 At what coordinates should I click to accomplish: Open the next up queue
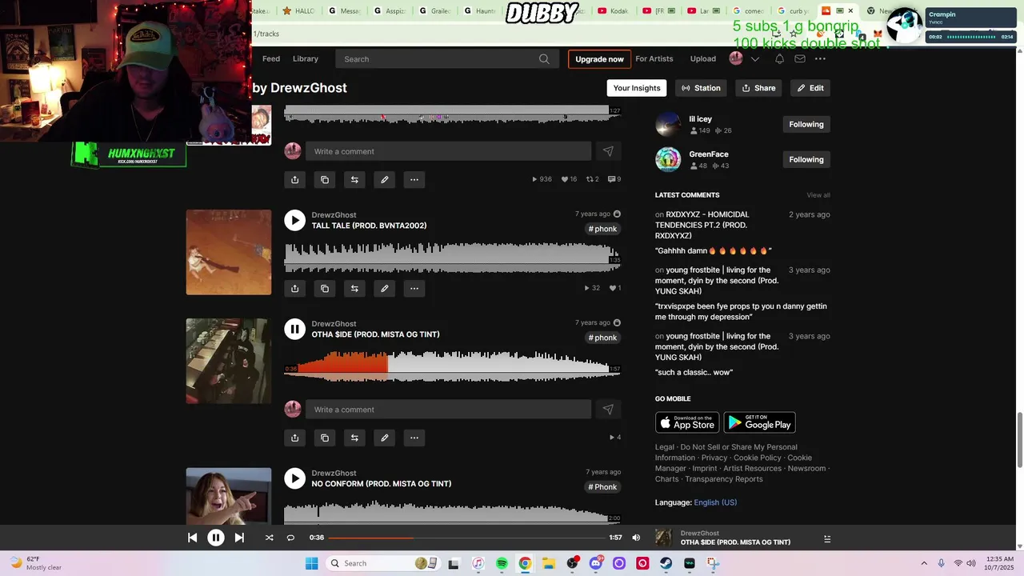(x=827, y=538)
